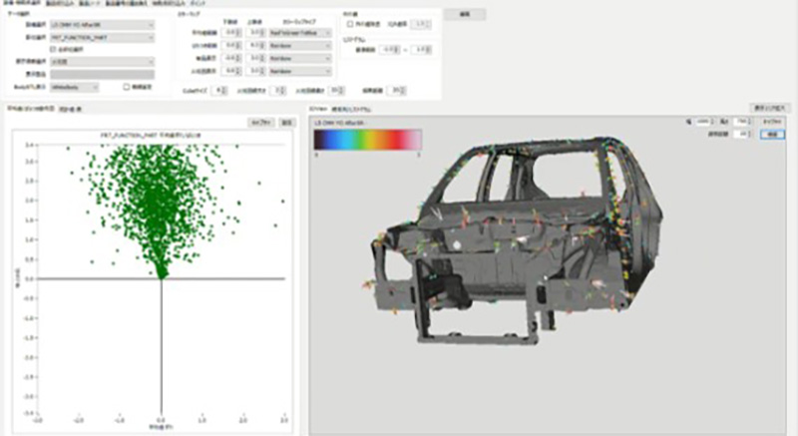Toggle the checkbox right of the WhiteBody dropdown
The height and width of the screenshot is (436, 798).
coord(125,87)
